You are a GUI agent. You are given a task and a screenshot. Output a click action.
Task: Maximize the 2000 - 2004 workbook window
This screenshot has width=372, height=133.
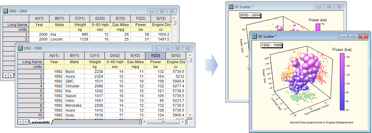tap(162, 11)
